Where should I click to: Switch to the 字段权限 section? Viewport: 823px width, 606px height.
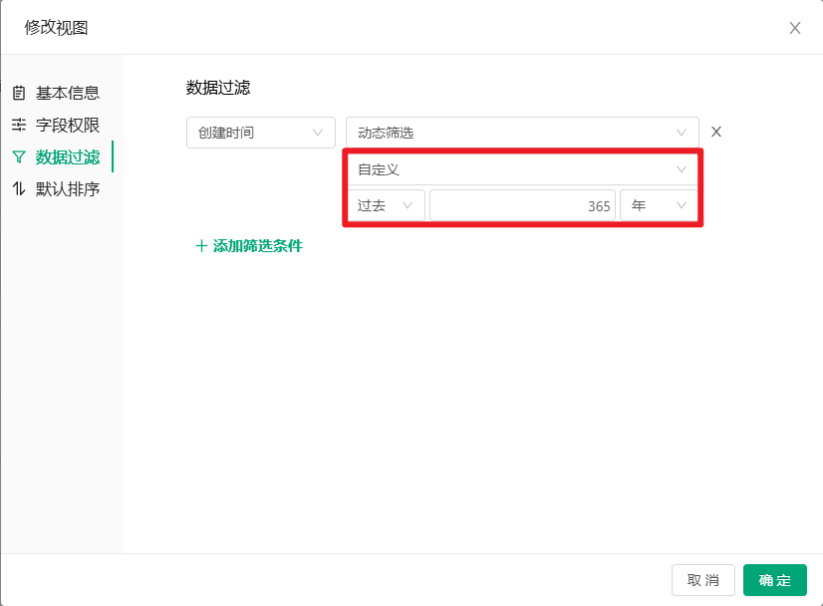[x=67, y=126]
